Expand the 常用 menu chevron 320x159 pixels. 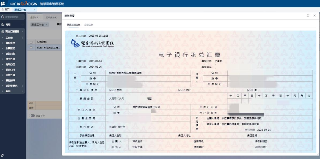tap(23, 25)
